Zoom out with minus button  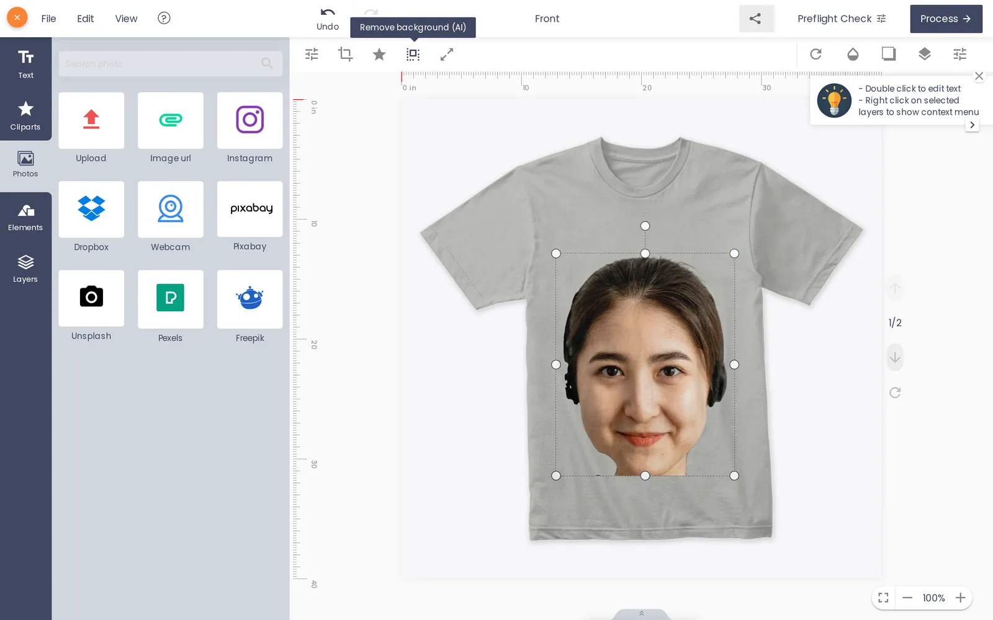pos(907,598)
